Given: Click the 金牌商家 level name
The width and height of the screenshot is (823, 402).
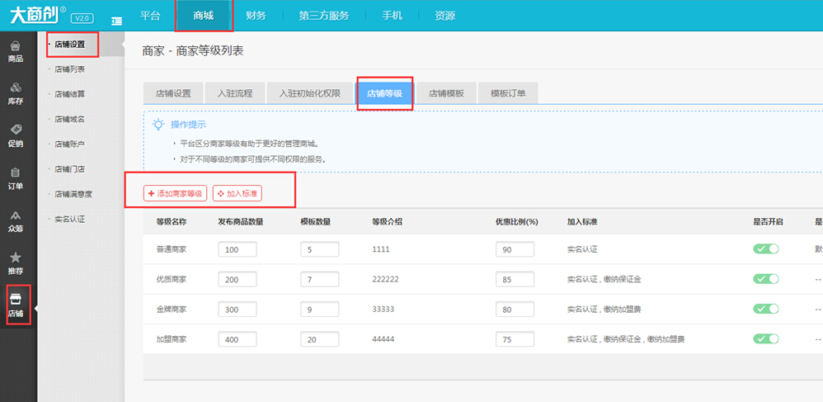Looking at the screenshot, I should click(171, 309).
